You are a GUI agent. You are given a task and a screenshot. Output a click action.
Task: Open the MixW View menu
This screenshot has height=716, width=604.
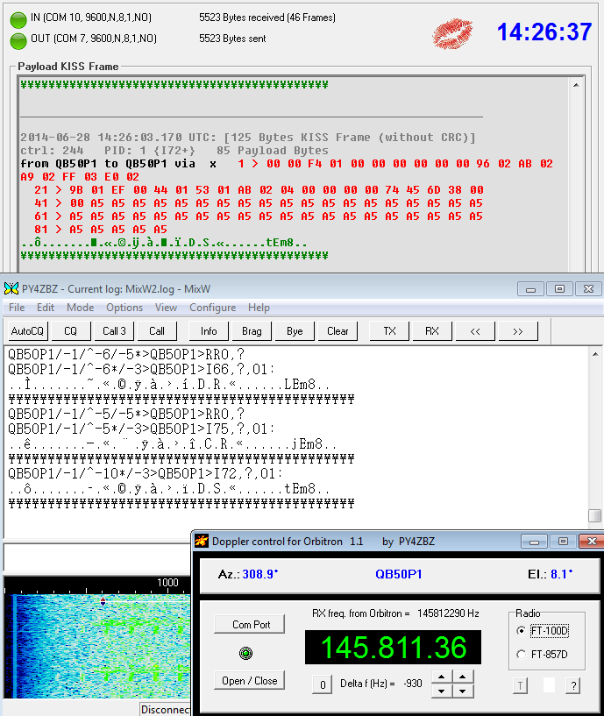166,308
